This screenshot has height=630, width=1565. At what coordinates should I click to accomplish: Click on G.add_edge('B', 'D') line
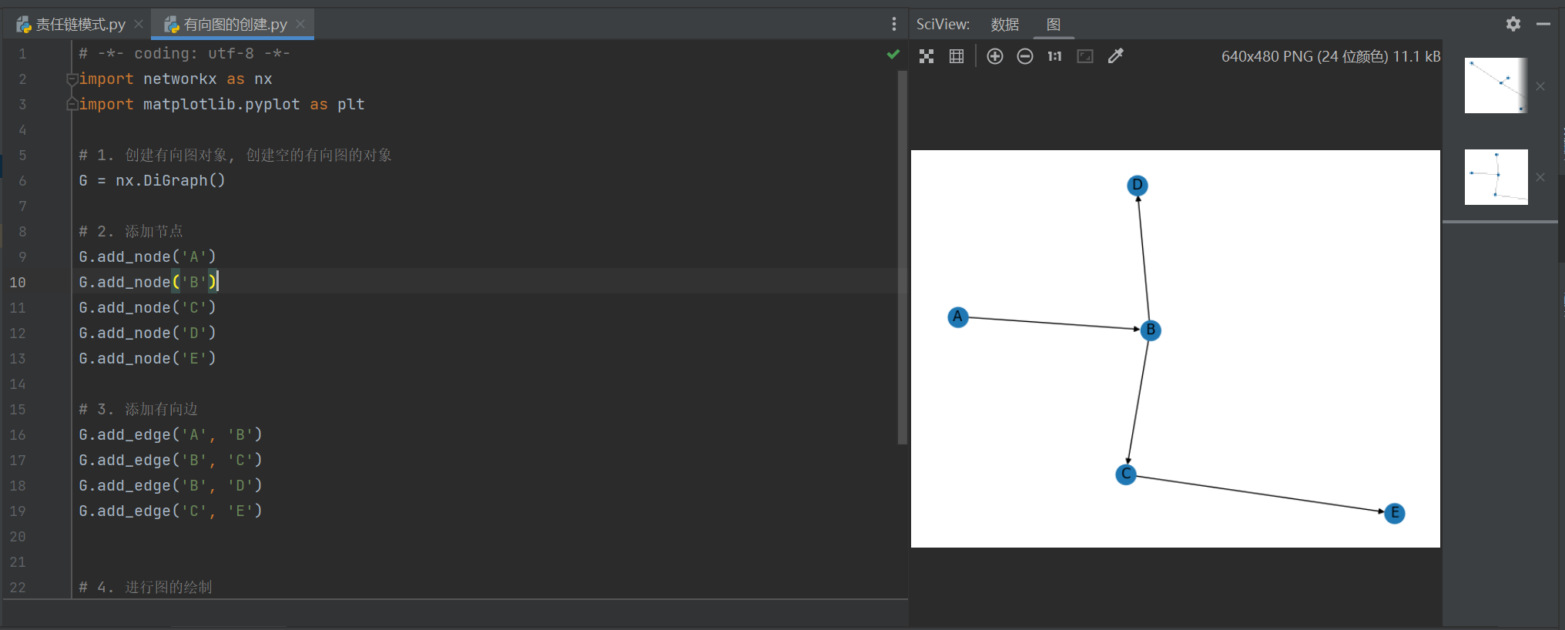[170, 486]
